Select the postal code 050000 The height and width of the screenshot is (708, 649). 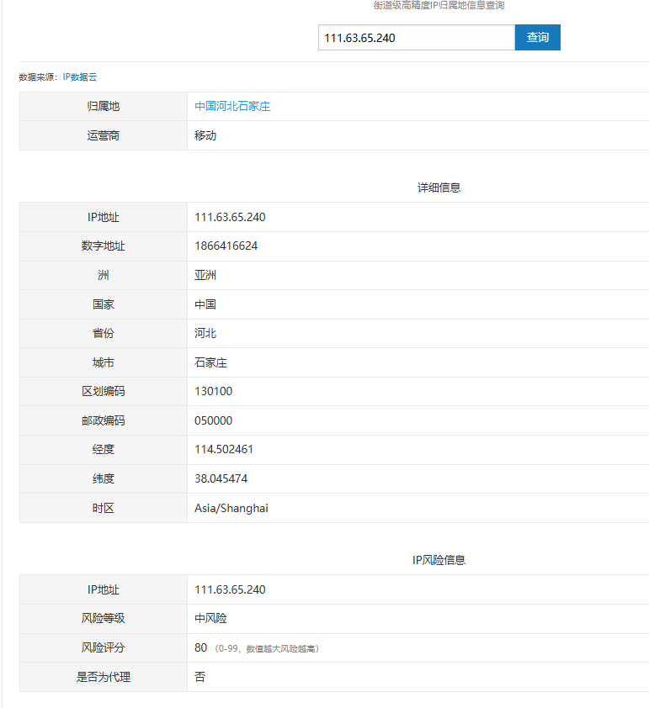point(213,420)
